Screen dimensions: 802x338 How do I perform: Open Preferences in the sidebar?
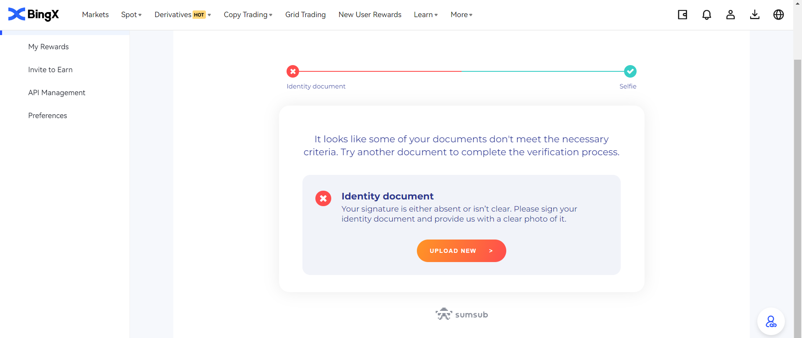tap(48, 116)
